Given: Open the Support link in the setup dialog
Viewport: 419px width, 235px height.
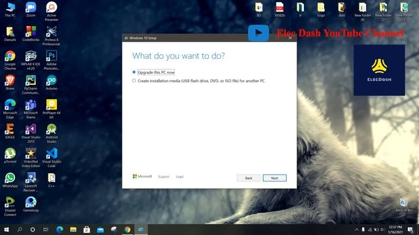Looking at the screenshot, I should pos(164,177).
